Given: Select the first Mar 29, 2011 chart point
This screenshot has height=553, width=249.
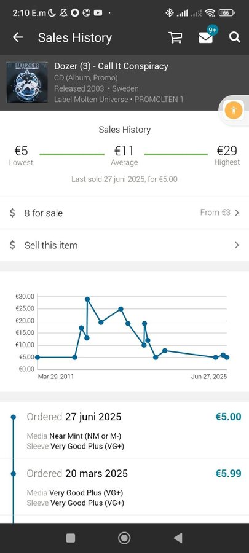Looking at the screenshot, I should [x=38, y=357].
